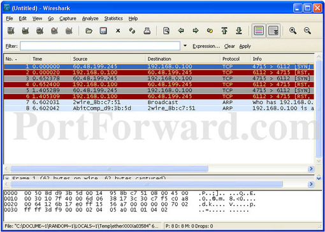Sort by the Destination column header
The image size is (325, 232).
183,59
